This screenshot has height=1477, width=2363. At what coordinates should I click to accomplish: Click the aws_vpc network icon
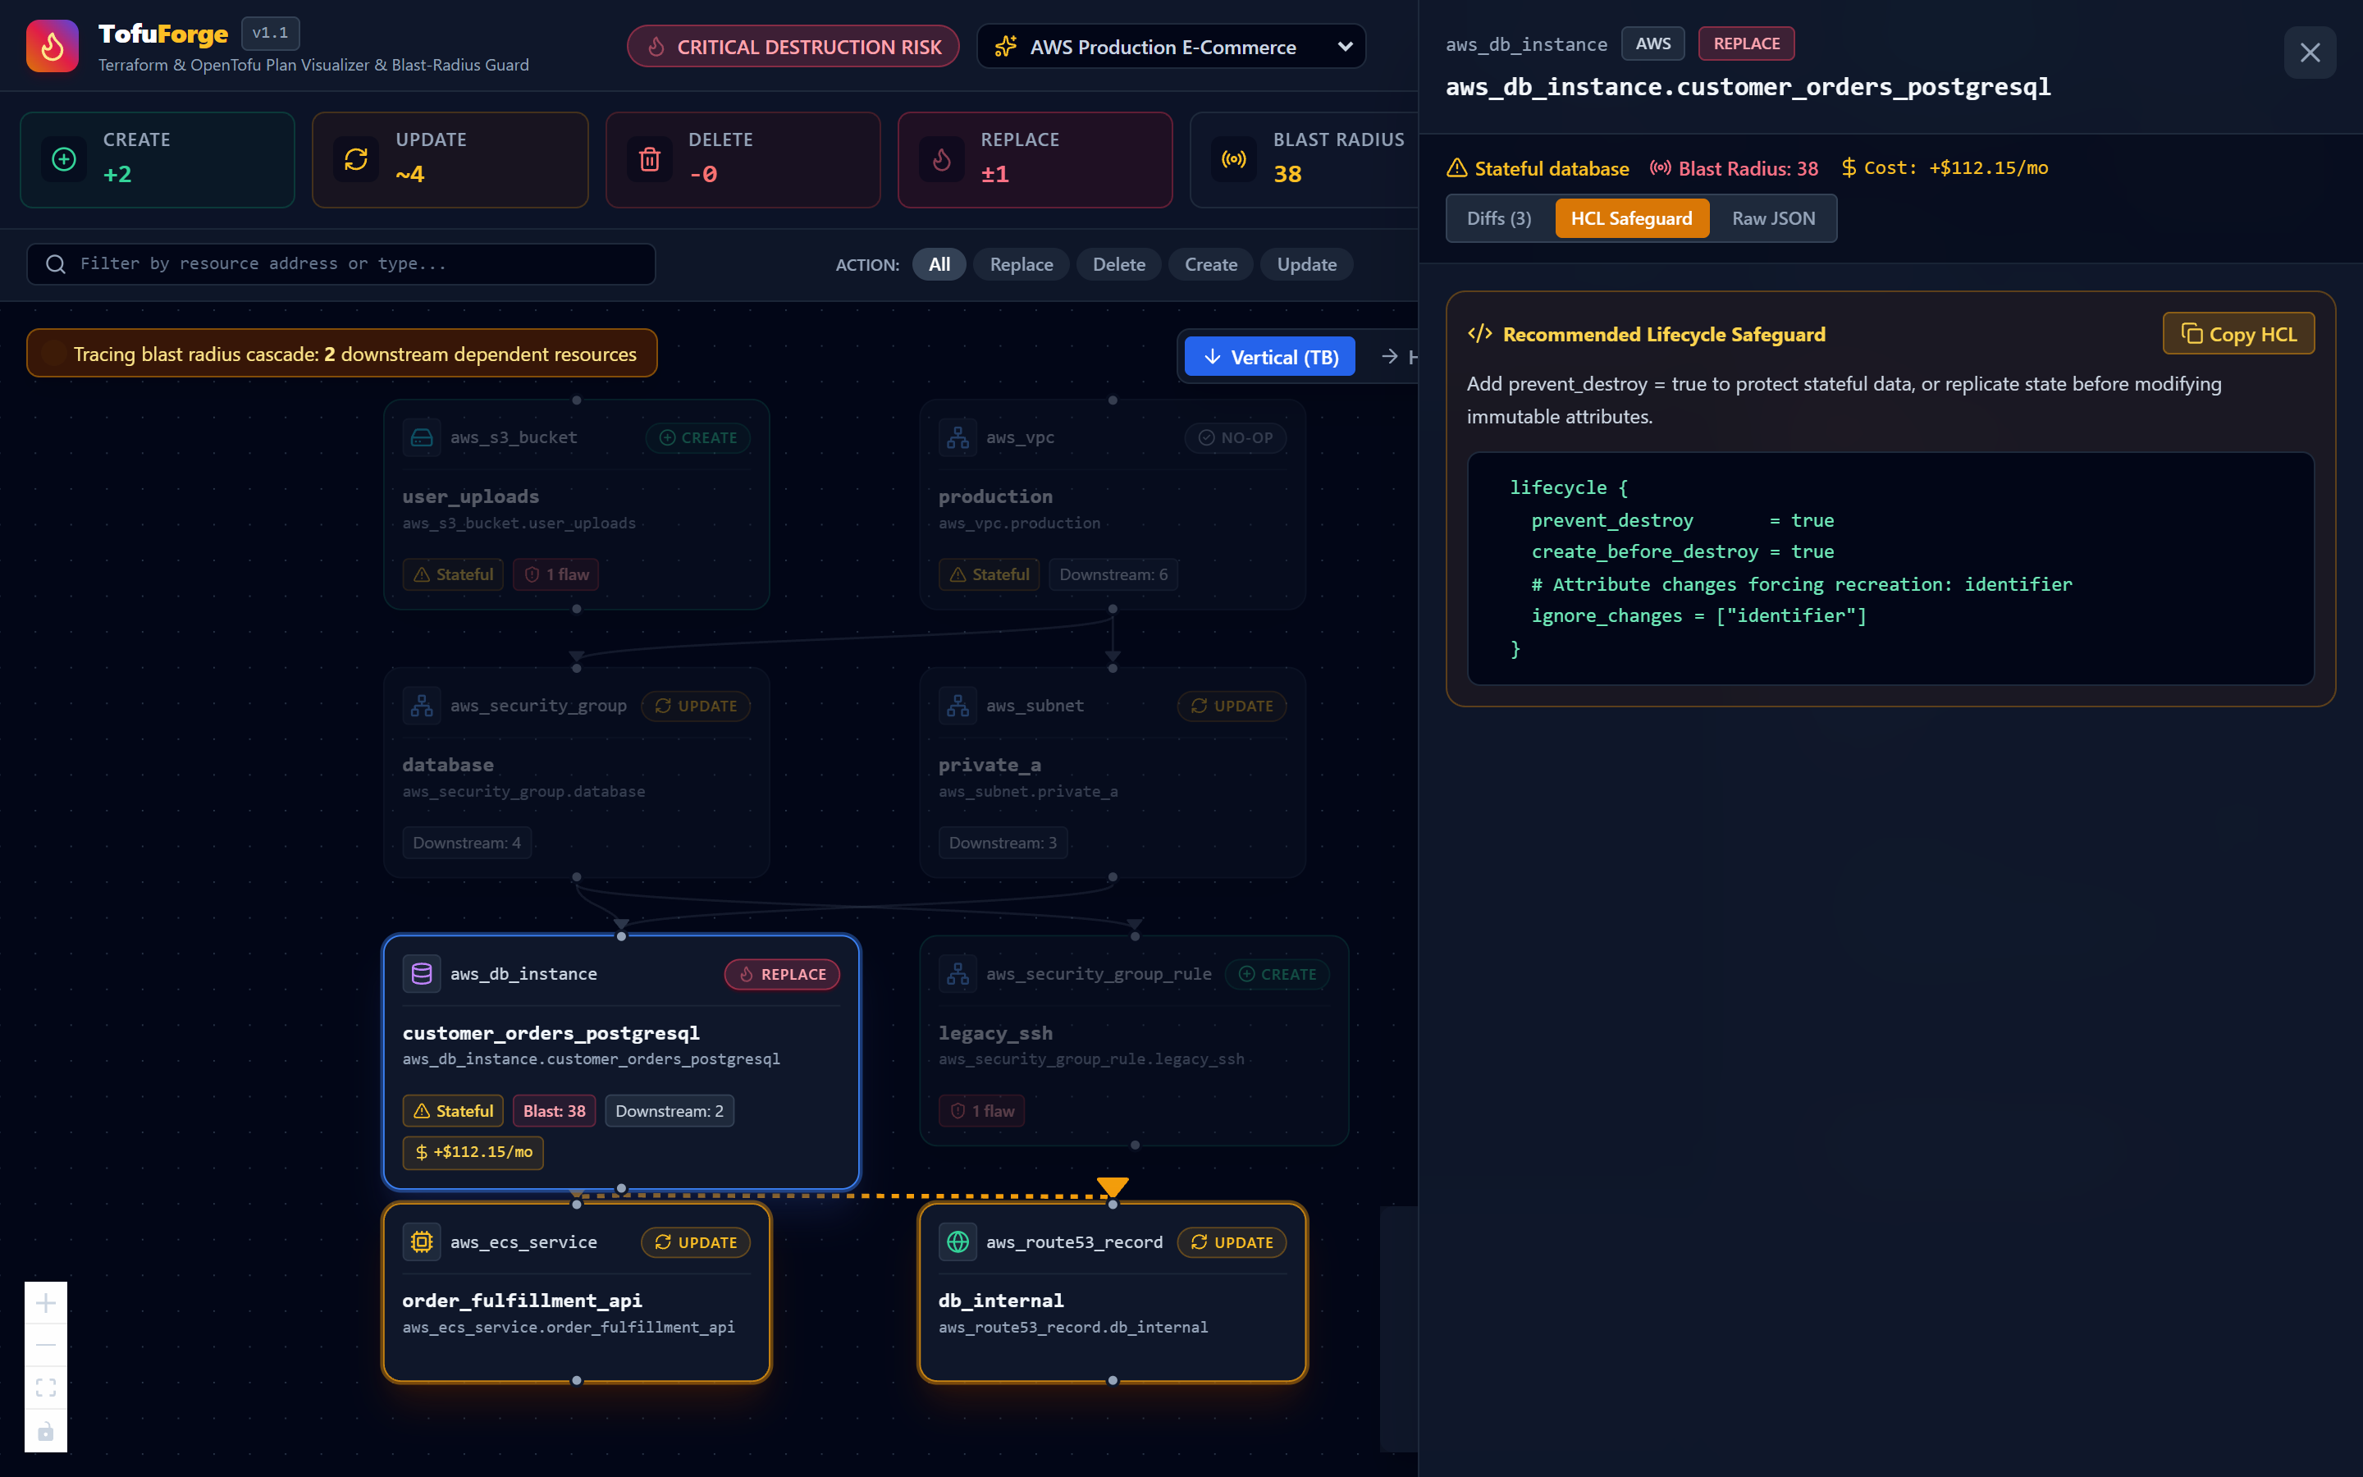(x=958, y=437)
